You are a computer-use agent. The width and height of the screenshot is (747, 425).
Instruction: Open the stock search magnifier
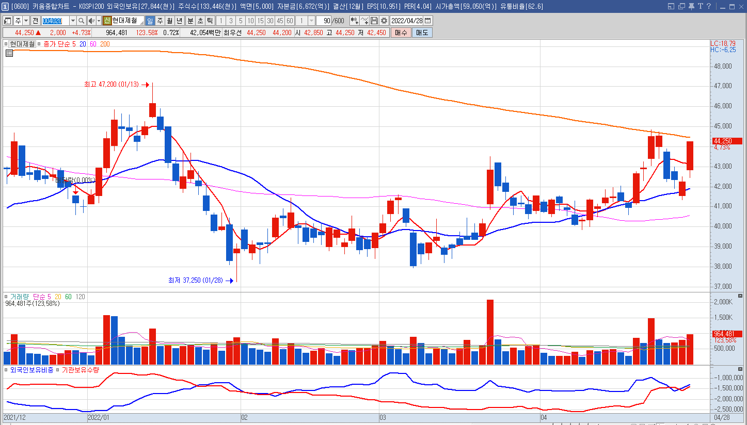point(82,21)
